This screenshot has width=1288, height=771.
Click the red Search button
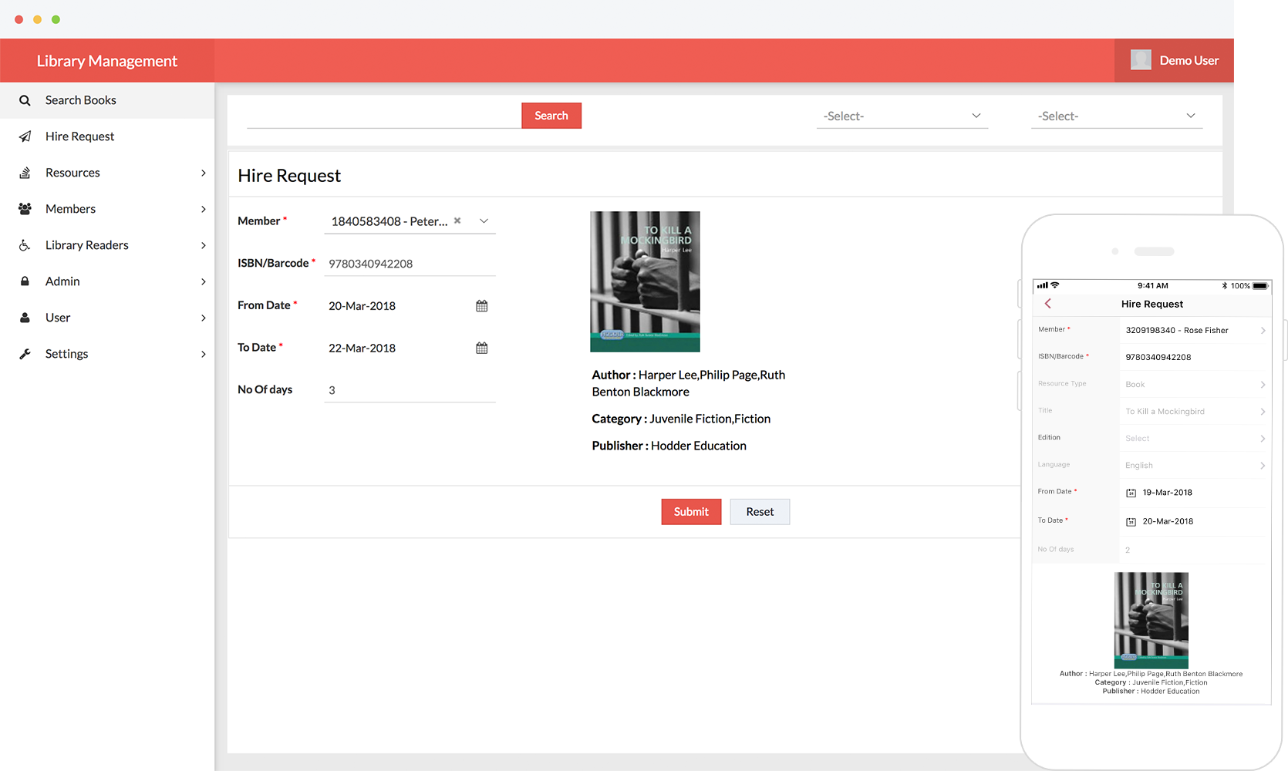coord(551,116)
